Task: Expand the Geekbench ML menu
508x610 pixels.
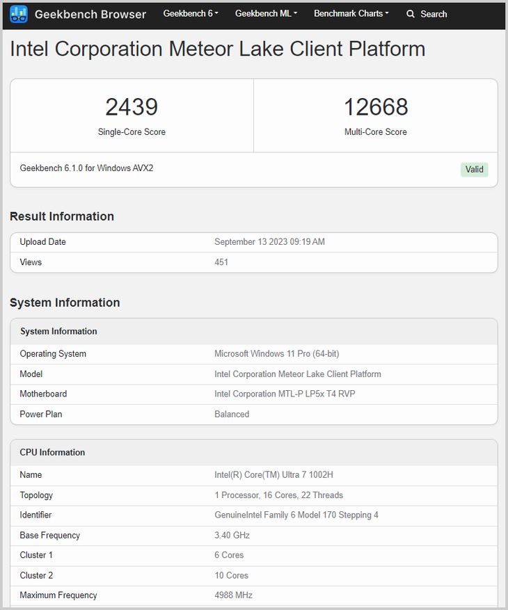Action: click(x=266, y=14)
